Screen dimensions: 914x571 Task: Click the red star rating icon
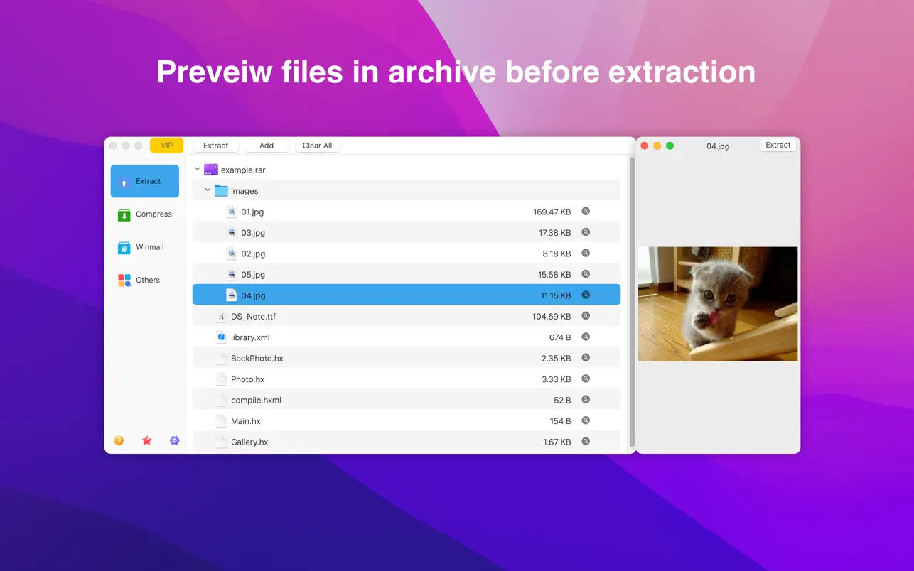coord(146,440)
